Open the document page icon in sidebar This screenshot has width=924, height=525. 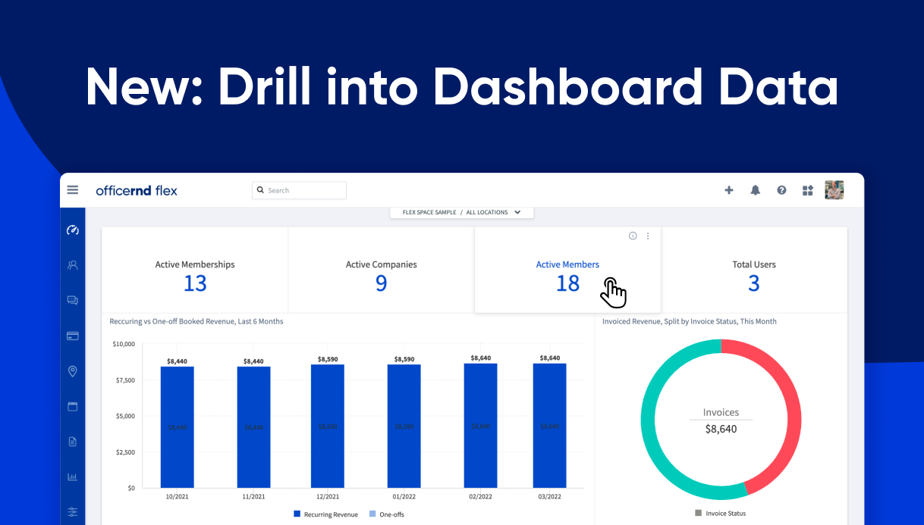(73, 442)
